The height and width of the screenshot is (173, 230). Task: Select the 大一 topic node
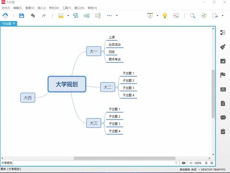tap(94, 51)
